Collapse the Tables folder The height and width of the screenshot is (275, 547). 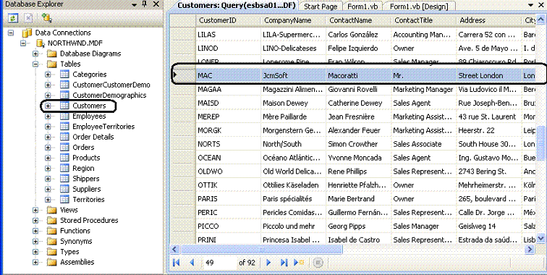[x=35, y=64]
